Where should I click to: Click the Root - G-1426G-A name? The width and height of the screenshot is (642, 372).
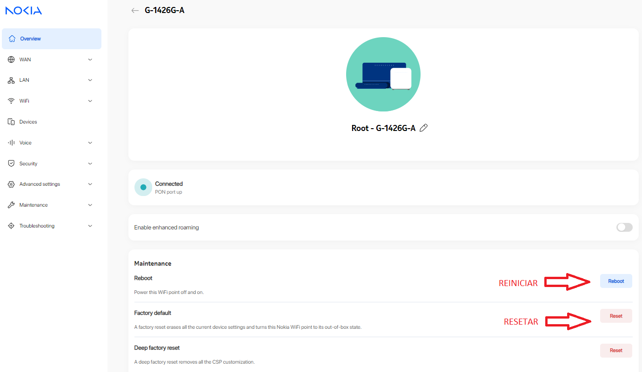(x=383, y=128)
